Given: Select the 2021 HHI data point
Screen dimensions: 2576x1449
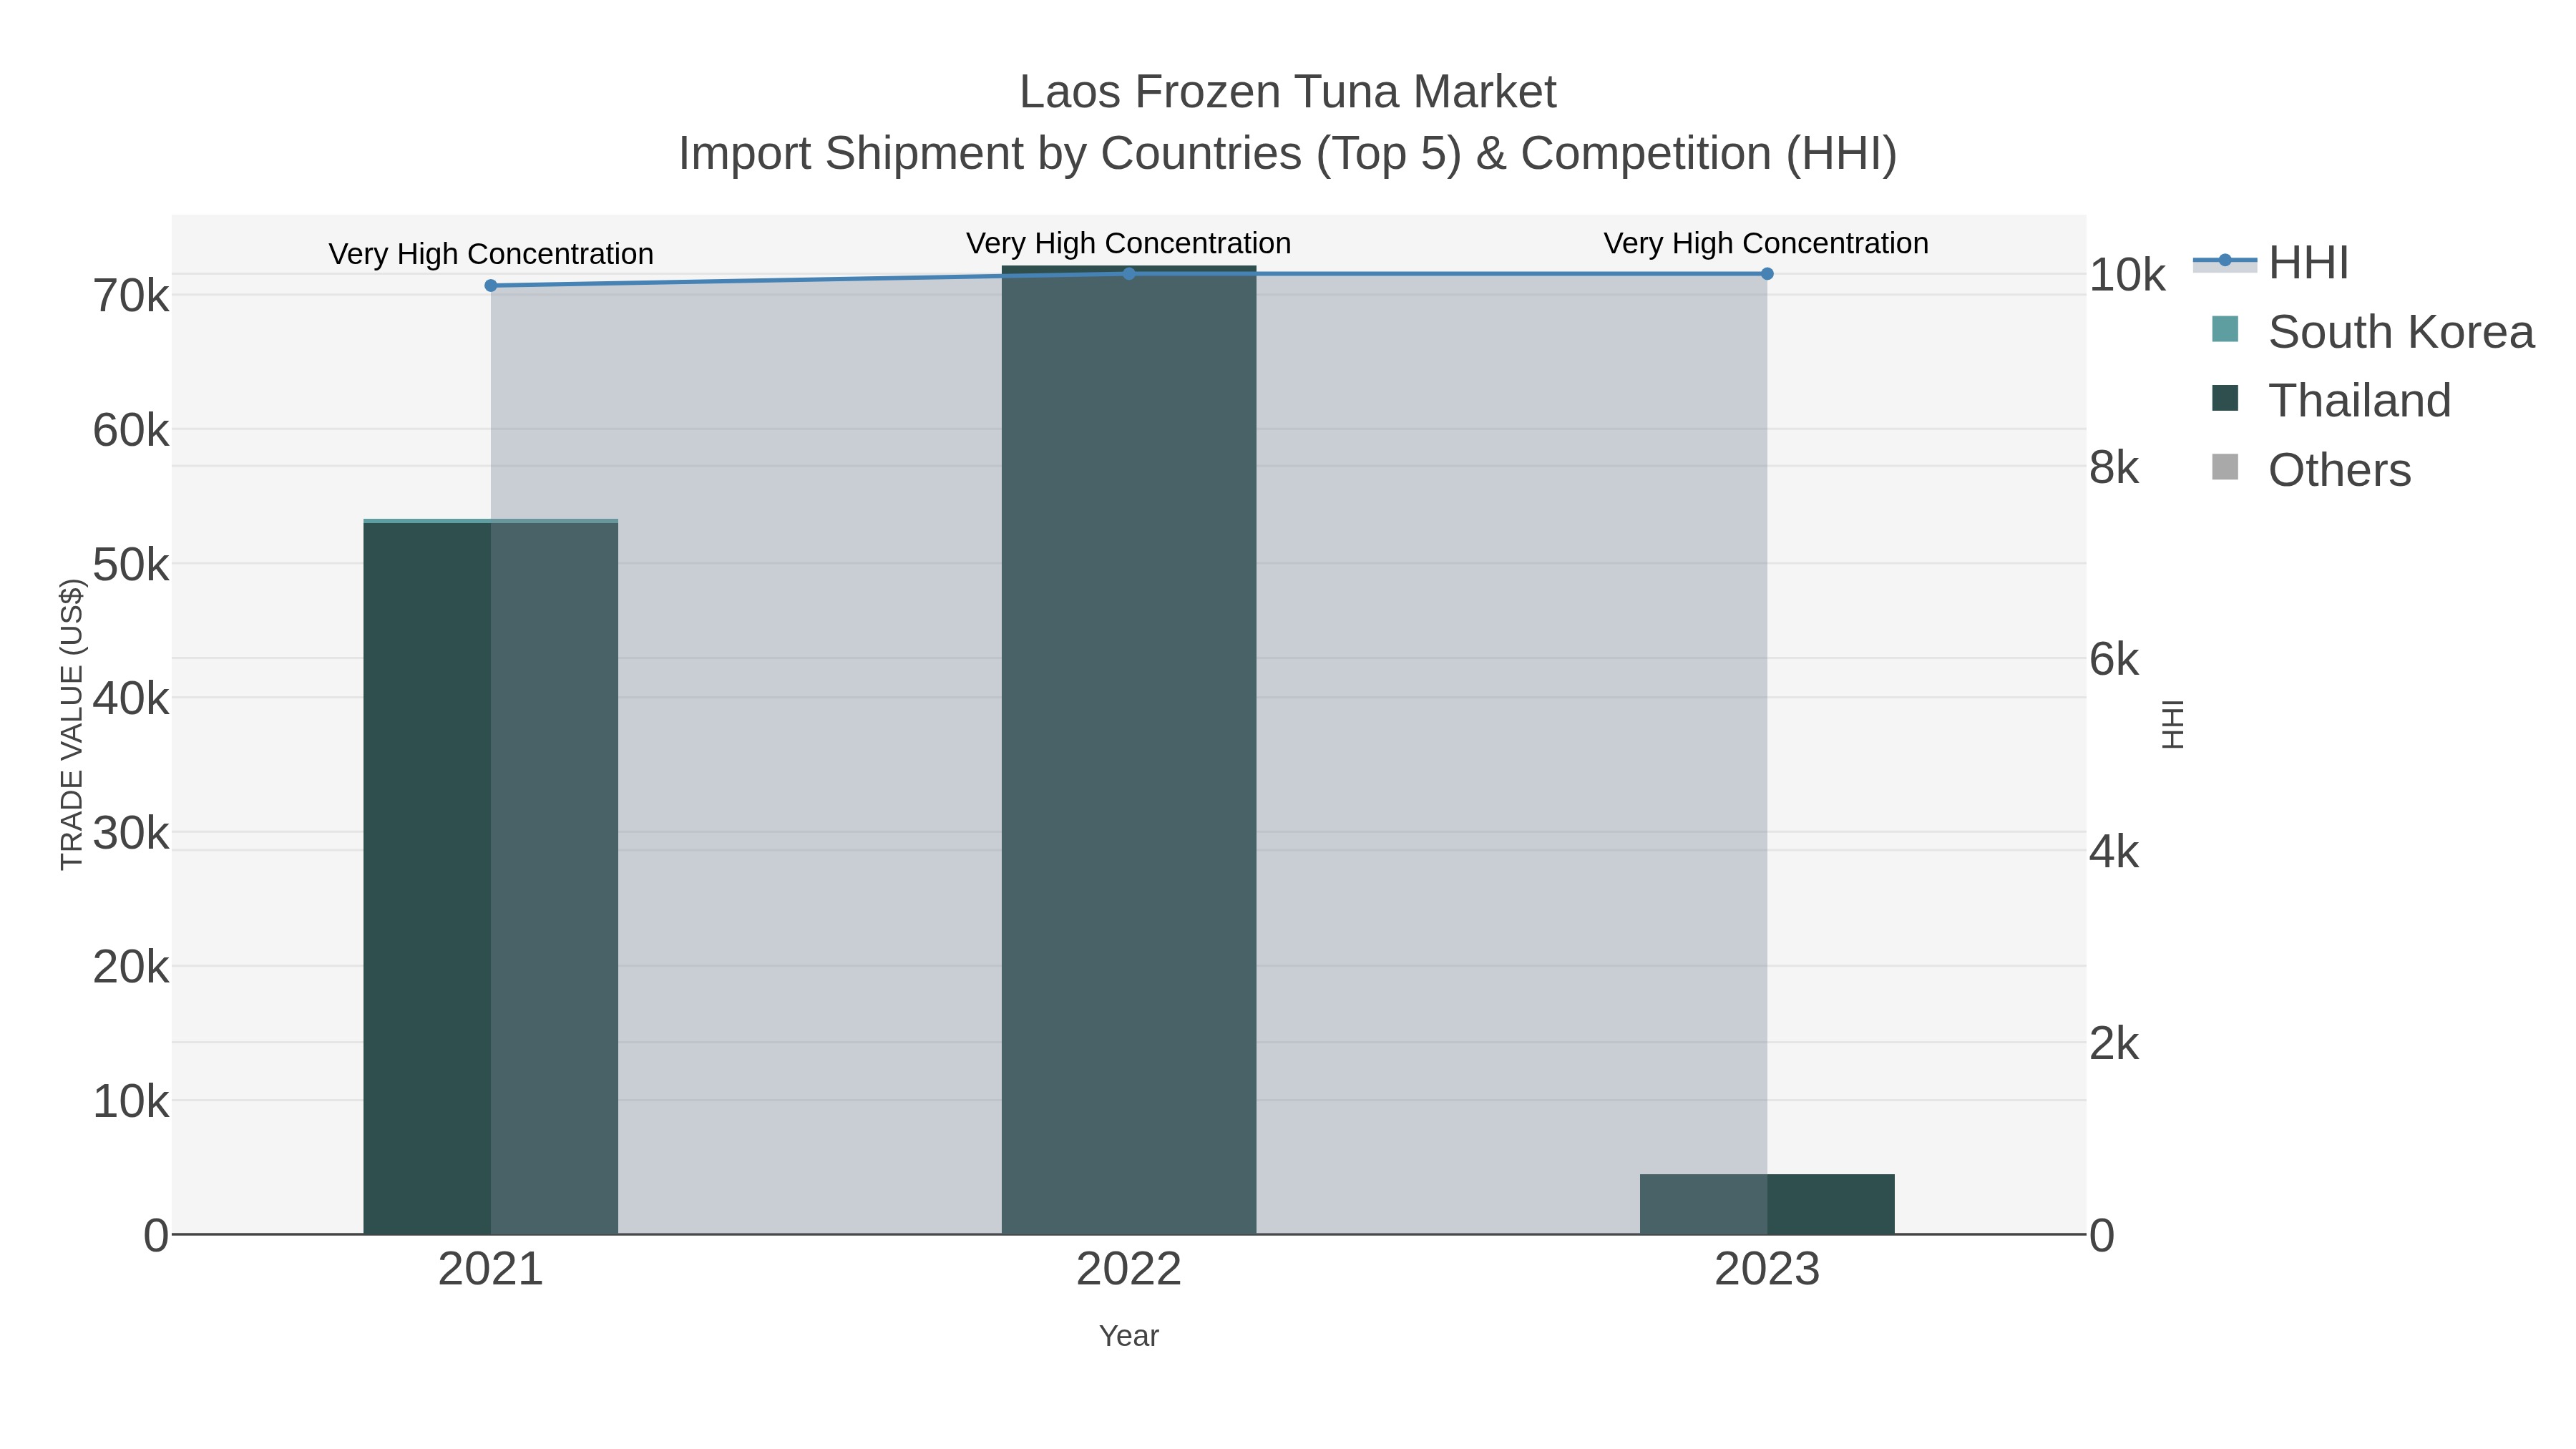Looking at the screenshot, I should point(491,286).
